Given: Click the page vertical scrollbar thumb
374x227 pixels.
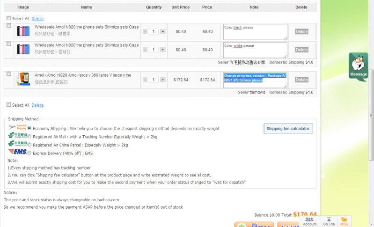Looking at the screenshot, I should (371, 115).
